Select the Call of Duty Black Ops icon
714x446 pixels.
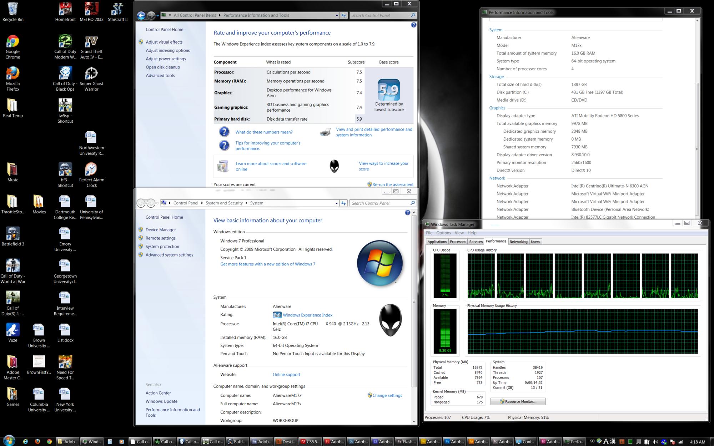(65, 79)
